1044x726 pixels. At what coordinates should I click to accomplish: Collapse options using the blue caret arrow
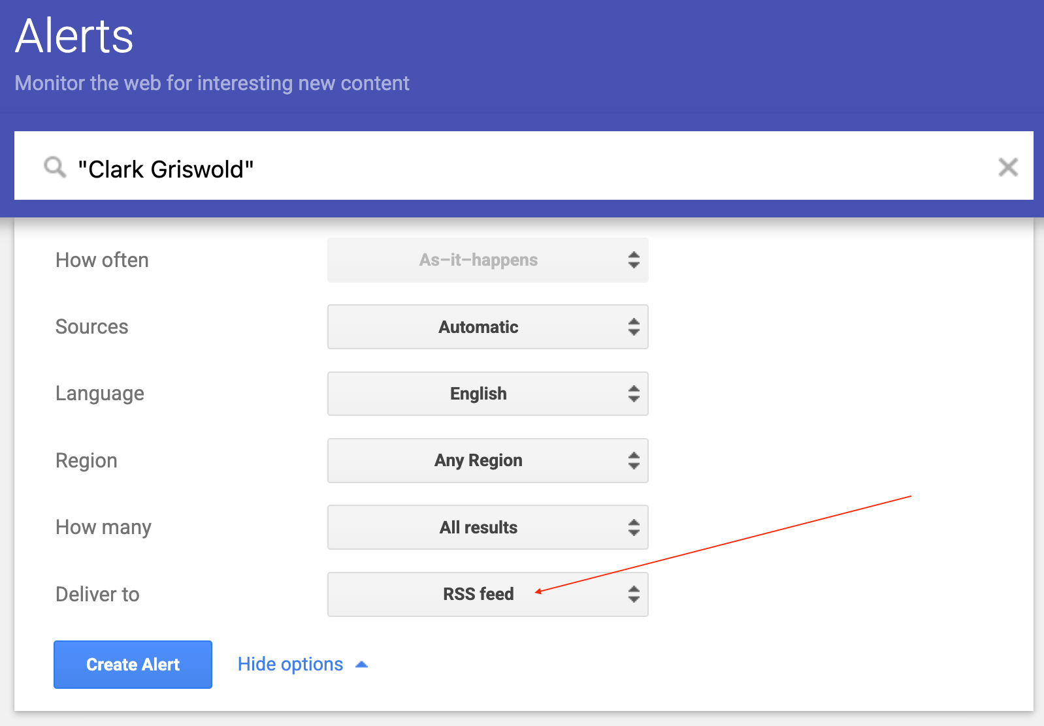click(x=361, y=665)
